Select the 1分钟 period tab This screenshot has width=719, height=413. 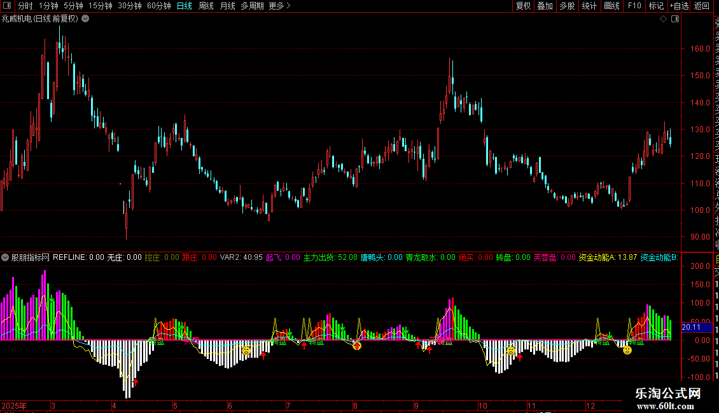point(48,6)
